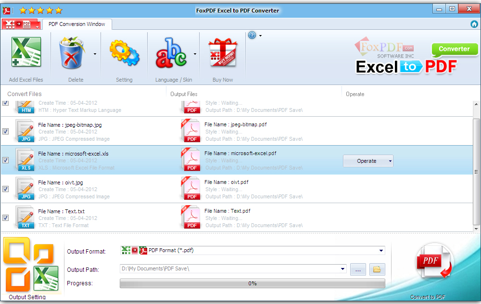481x304 pixels.
Task: Open Output Setting via the Office logo icon
Action: [x=31, y=265]
